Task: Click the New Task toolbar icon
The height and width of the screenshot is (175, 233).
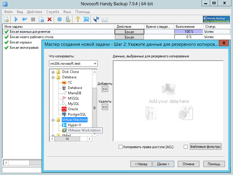Action: pyautogui.click(x=7, y=19)
